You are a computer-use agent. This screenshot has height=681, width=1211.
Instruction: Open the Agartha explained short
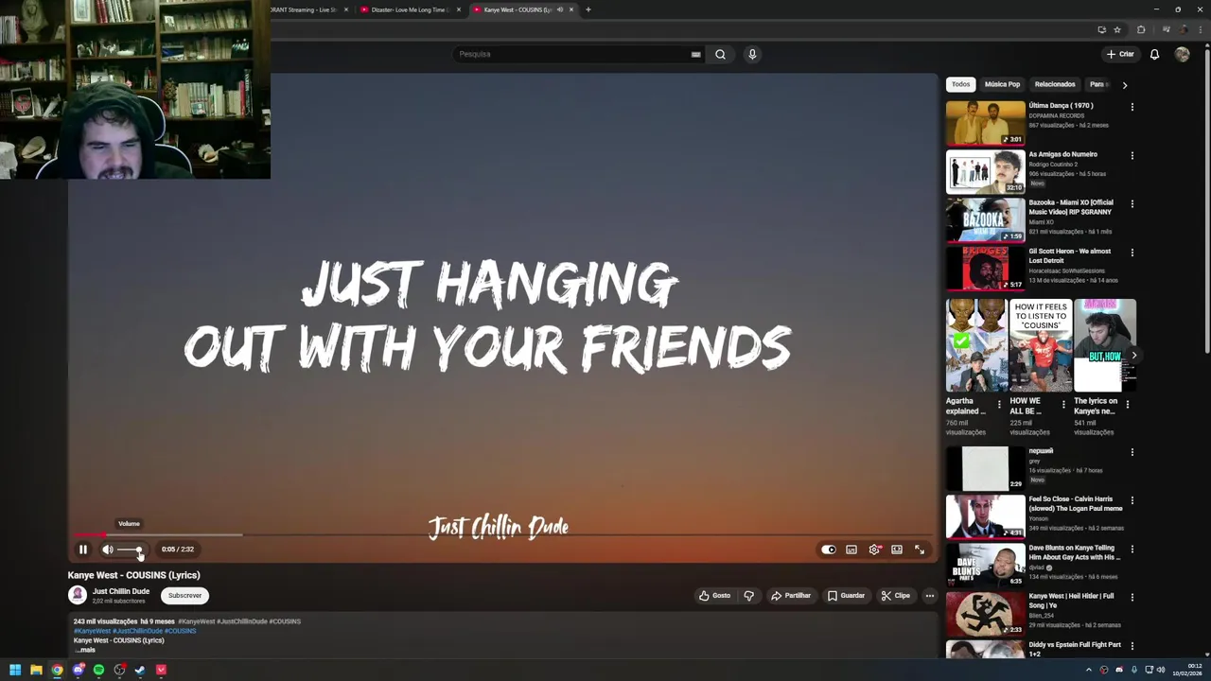(x=976, y=345)
